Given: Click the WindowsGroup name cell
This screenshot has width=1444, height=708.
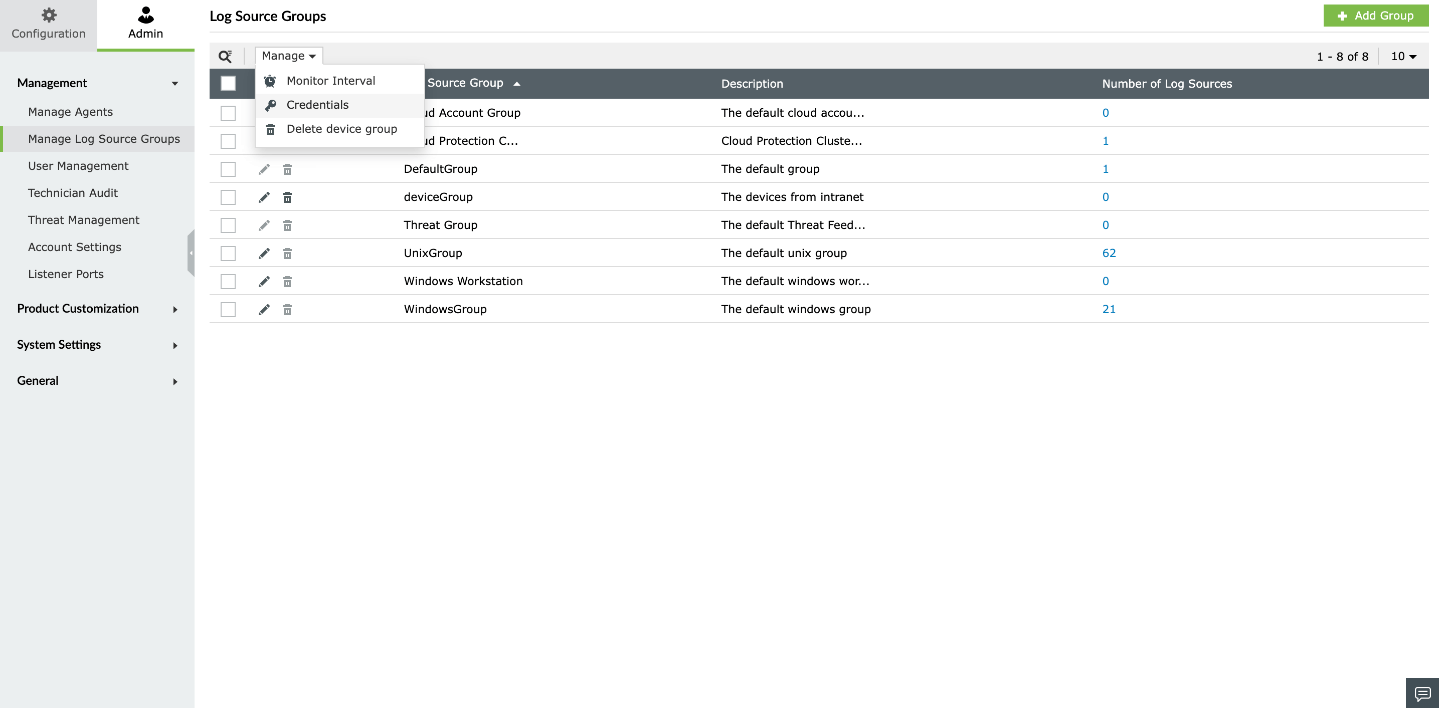Looking at the screenshot, I should (445, 309).
